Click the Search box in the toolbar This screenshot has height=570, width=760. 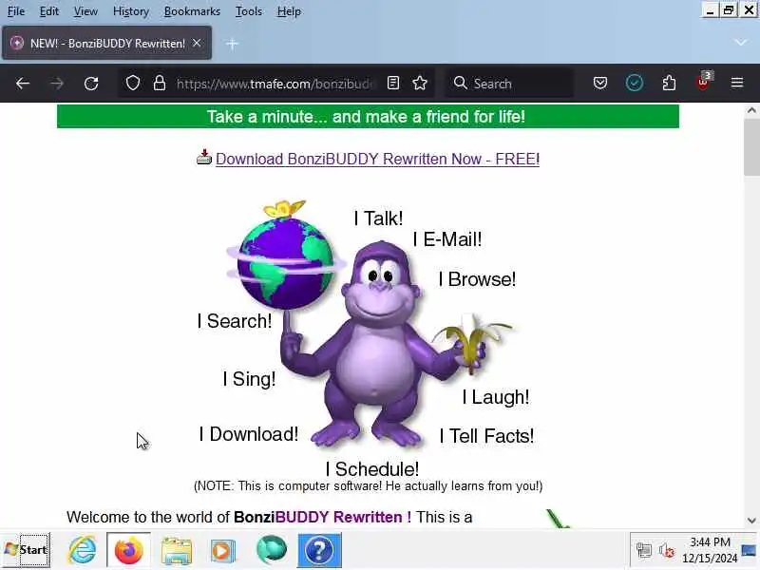(509, 84)
